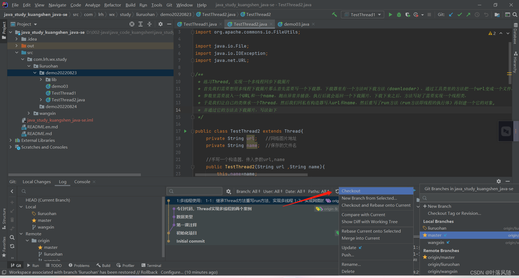
Task: Open Search Everywhere magnifier icon at top right
Action: (x=515, y=15)
